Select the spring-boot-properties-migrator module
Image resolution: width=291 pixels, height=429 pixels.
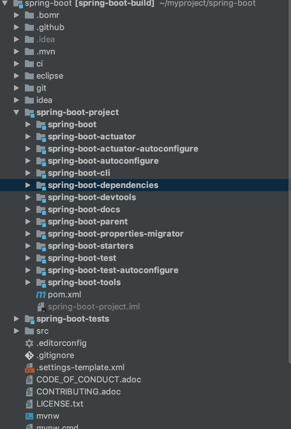point(116,234)
